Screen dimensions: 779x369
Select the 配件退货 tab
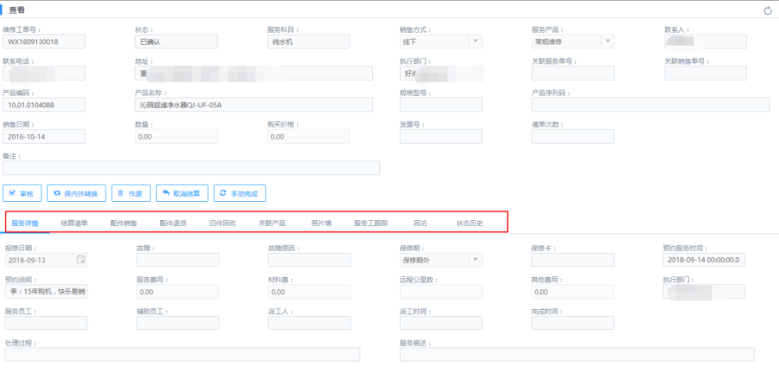[173, 223]
